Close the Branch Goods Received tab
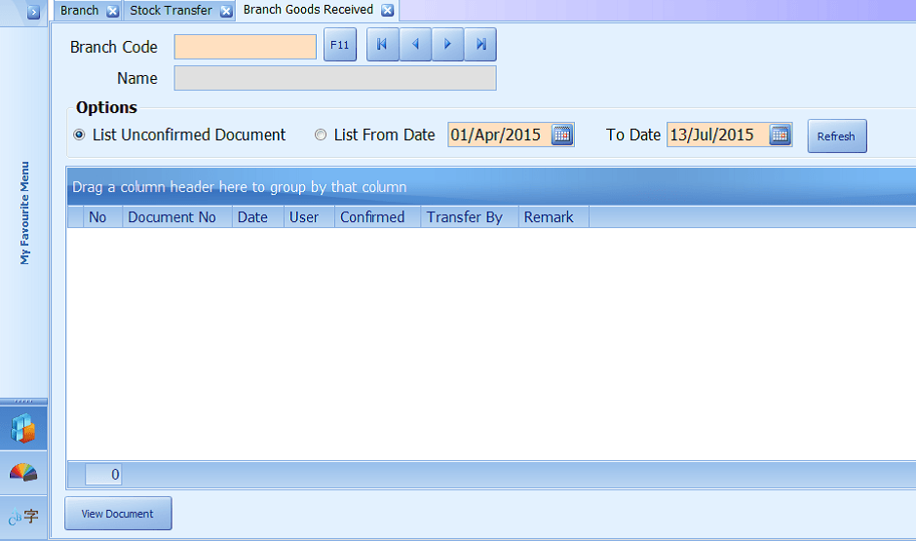This screenshot has width=916, height=541. click(387, 10)
